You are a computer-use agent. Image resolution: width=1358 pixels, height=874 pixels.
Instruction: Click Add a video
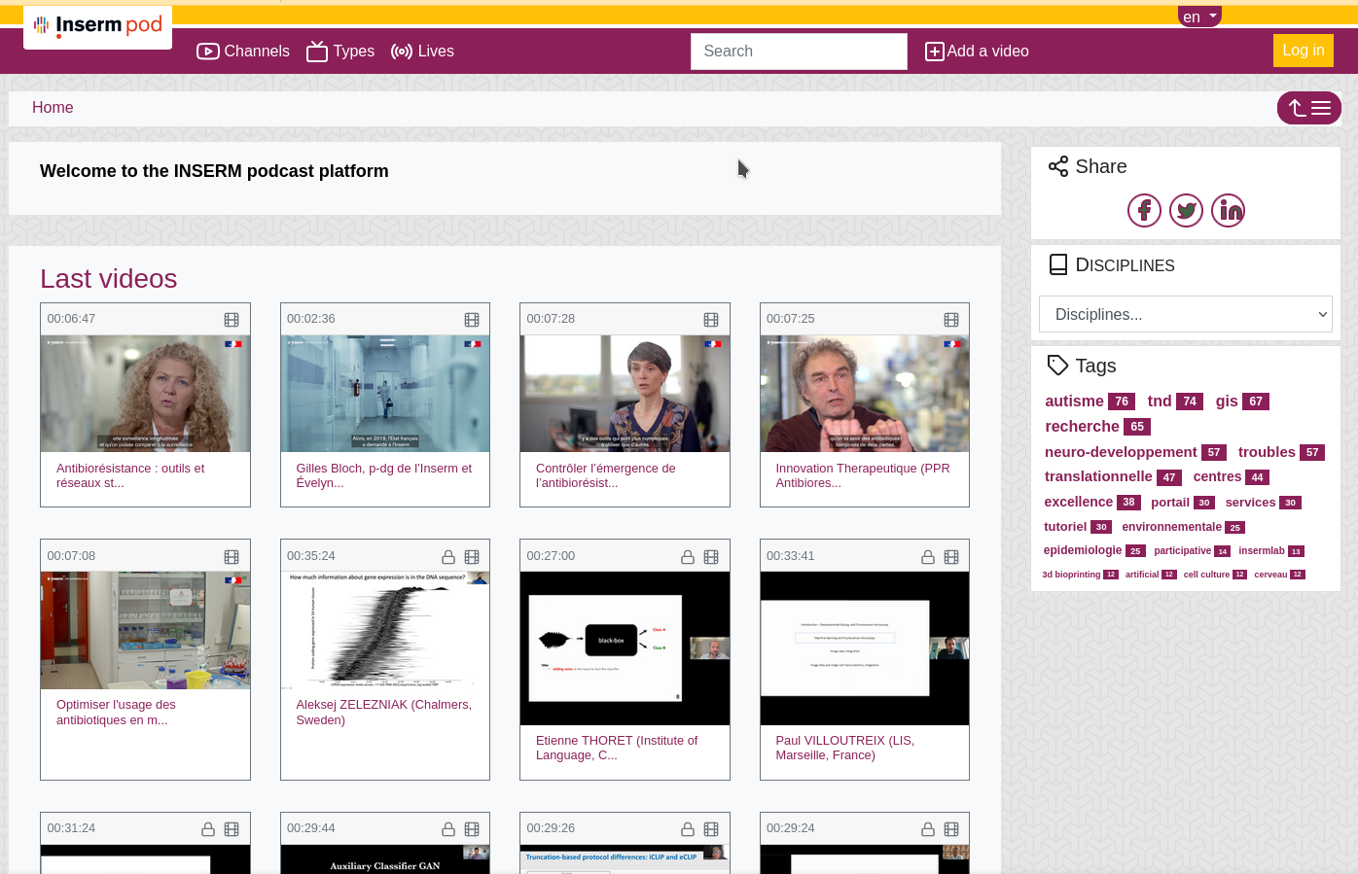coord(977,52)
